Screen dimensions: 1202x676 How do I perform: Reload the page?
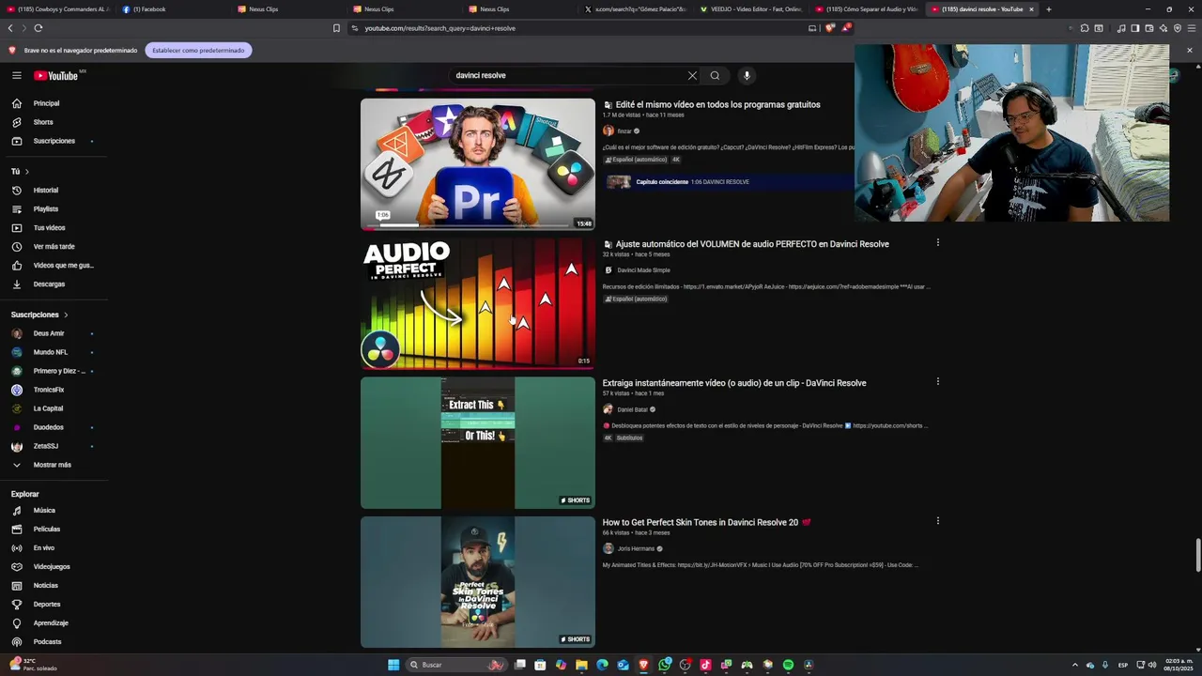tap(39, 28)
